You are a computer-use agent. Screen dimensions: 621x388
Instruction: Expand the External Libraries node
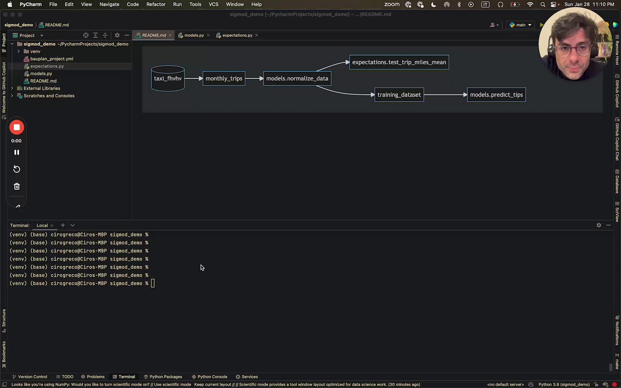12,88
